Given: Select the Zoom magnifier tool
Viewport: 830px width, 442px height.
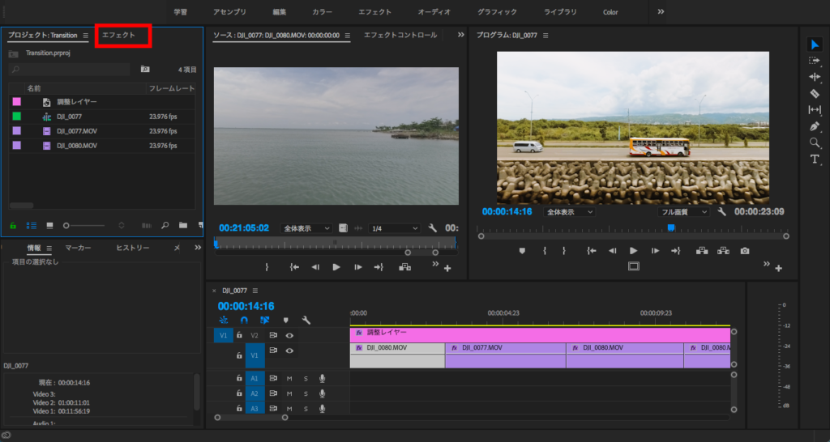Looking at the screenshot, I should pos(815,142).
